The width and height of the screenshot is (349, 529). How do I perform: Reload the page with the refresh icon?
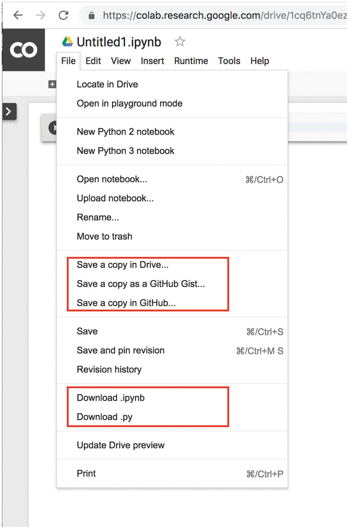click(x=64, y=15)
